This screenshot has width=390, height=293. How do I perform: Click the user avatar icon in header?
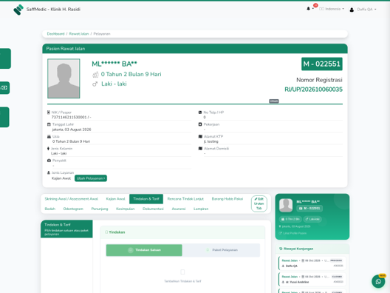(x=352, y=10)
